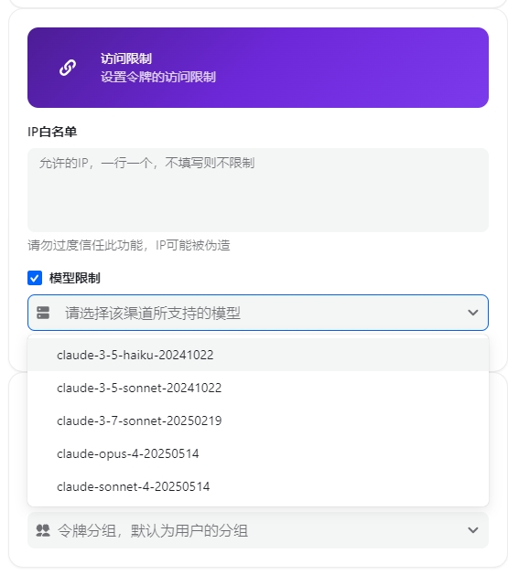Collapse the model selector chevron arrow
508x575 pixels.
473,313
